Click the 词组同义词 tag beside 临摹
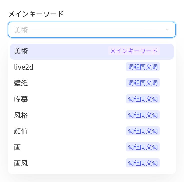This screenshot has height=182, width=184. (143, 99)
